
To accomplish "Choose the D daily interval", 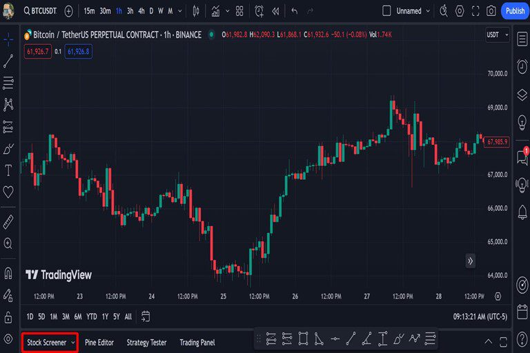I will coord(151,11).
